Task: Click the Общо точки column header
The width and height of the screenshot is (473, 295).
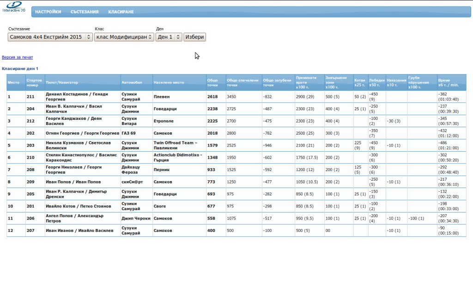Action: [x=212, y=83]
